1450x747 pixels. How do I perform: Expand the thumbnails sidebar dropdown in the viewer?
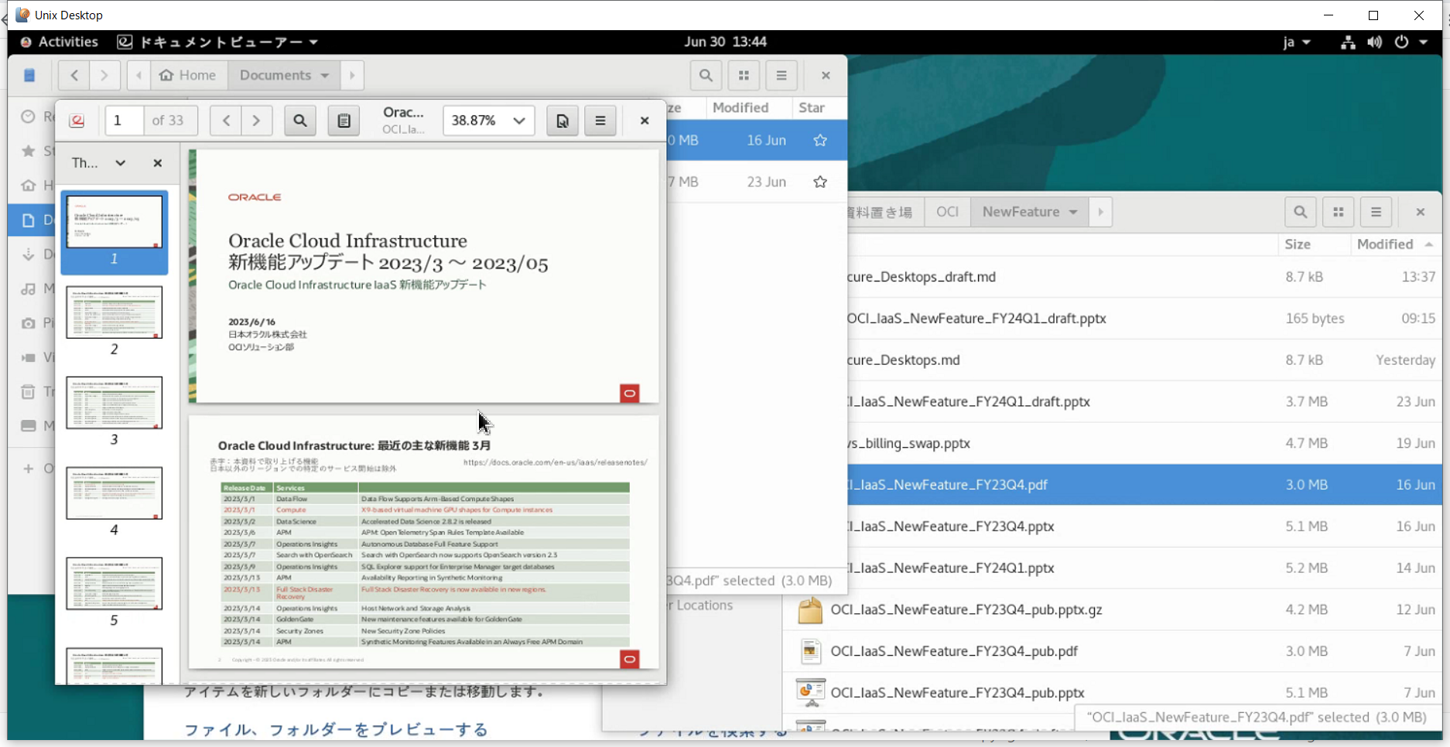(120, 163)
